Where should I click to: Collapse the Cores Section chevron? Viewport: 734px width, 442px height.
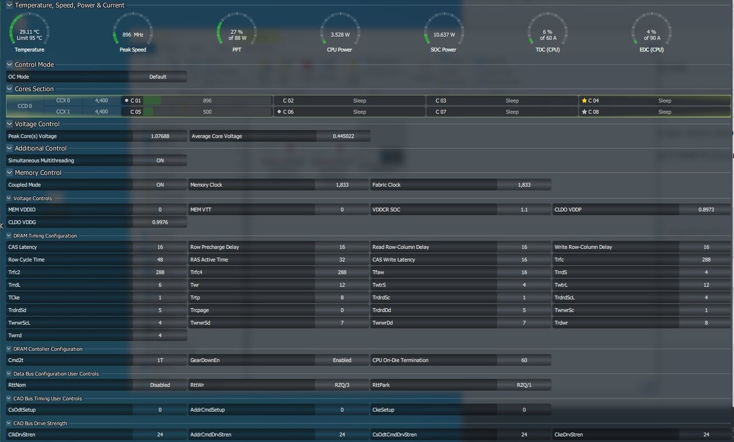pos(9,89)
